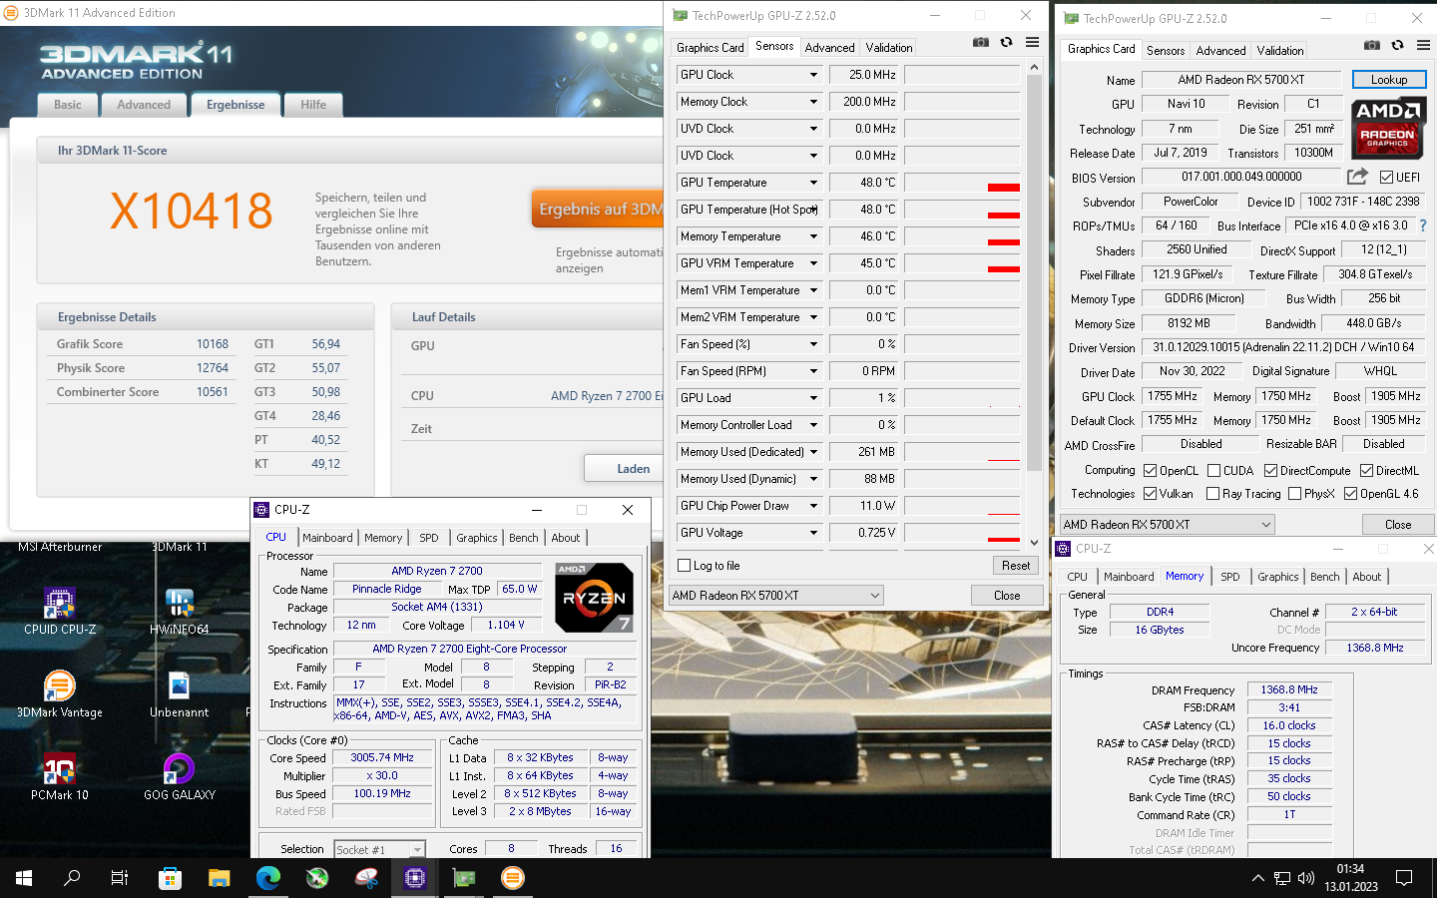1437x898 pixels.
Task: Switch to the 3DMark Basic tab
Action: (68, 105)
